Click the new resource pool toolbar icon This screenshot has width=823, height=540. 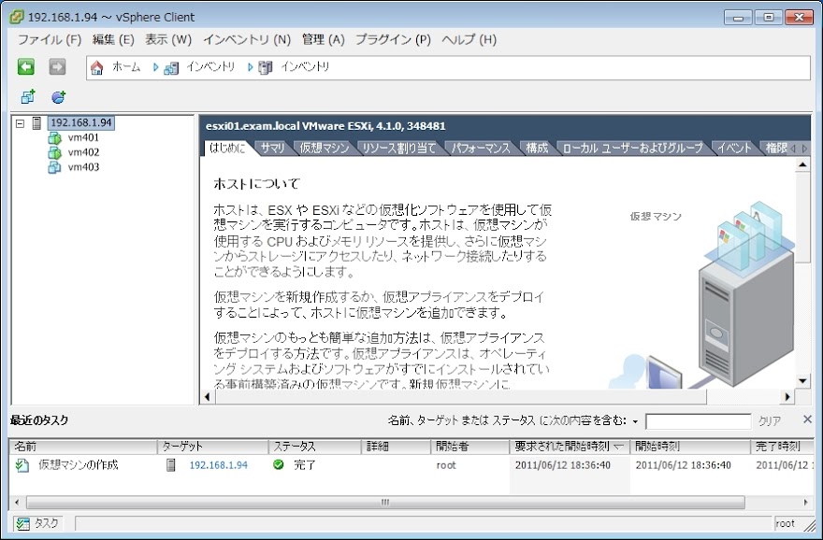[59, 96]
